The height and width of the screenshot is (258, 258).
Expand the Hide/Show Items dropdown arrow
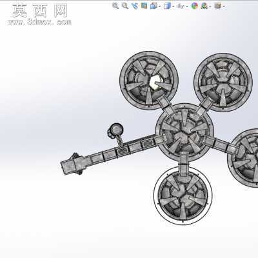(x=187, y=6)
